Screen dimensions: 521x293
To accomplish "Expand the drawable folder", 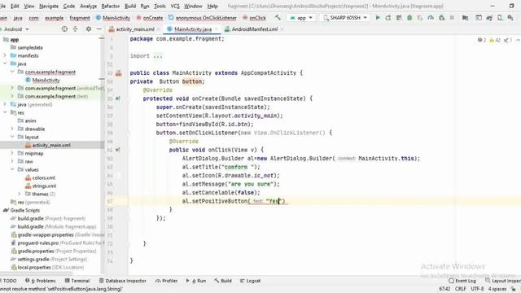I will click(x=12, y=129).
